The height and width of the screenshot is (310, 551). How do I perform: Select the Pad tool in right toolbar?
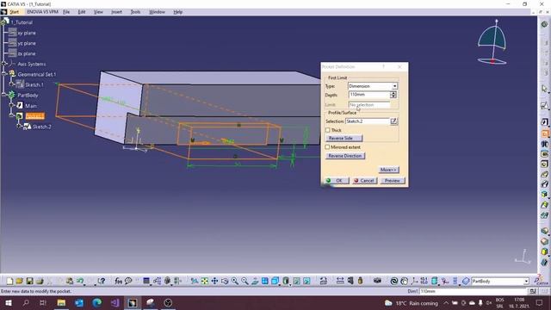click(x=544, y=122)
